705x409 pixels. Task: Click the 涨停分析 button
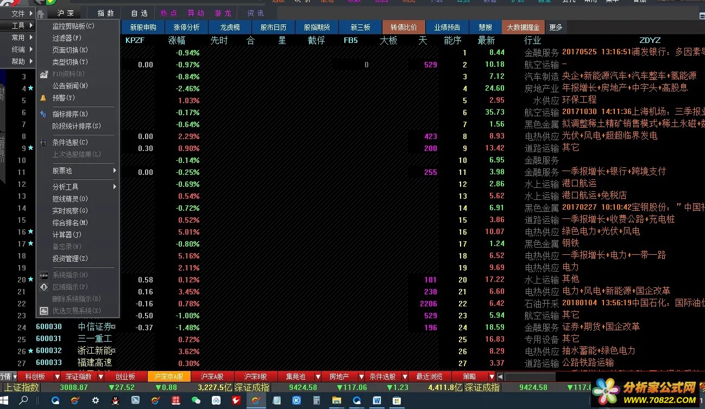pos(186,27)
